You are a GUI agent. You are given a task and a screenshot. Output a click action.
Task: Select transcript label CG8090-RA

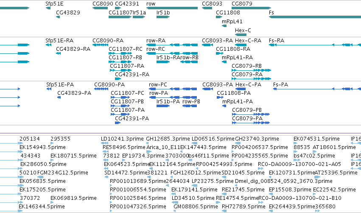[x=108, y=41]
